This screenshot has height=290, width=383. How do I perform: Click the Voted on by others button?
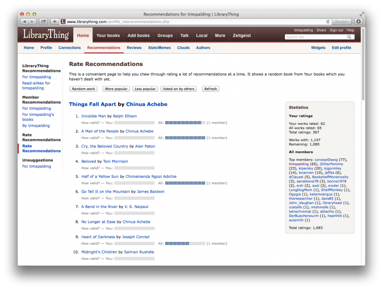178,89
